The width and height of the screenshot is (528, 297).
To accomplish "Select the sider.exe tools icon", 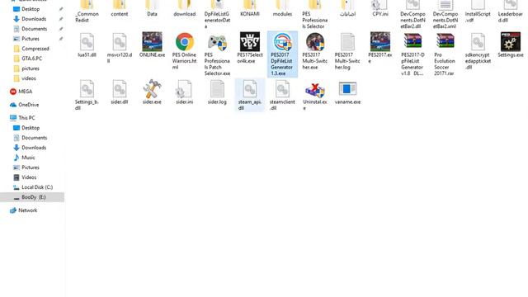I will tap(152, 89).
